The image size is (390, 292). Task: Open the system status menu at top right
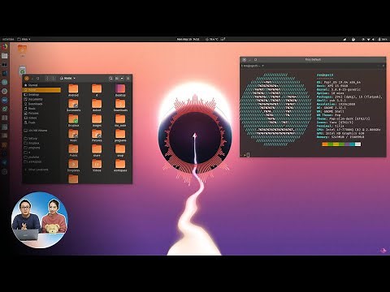(375, 39)
